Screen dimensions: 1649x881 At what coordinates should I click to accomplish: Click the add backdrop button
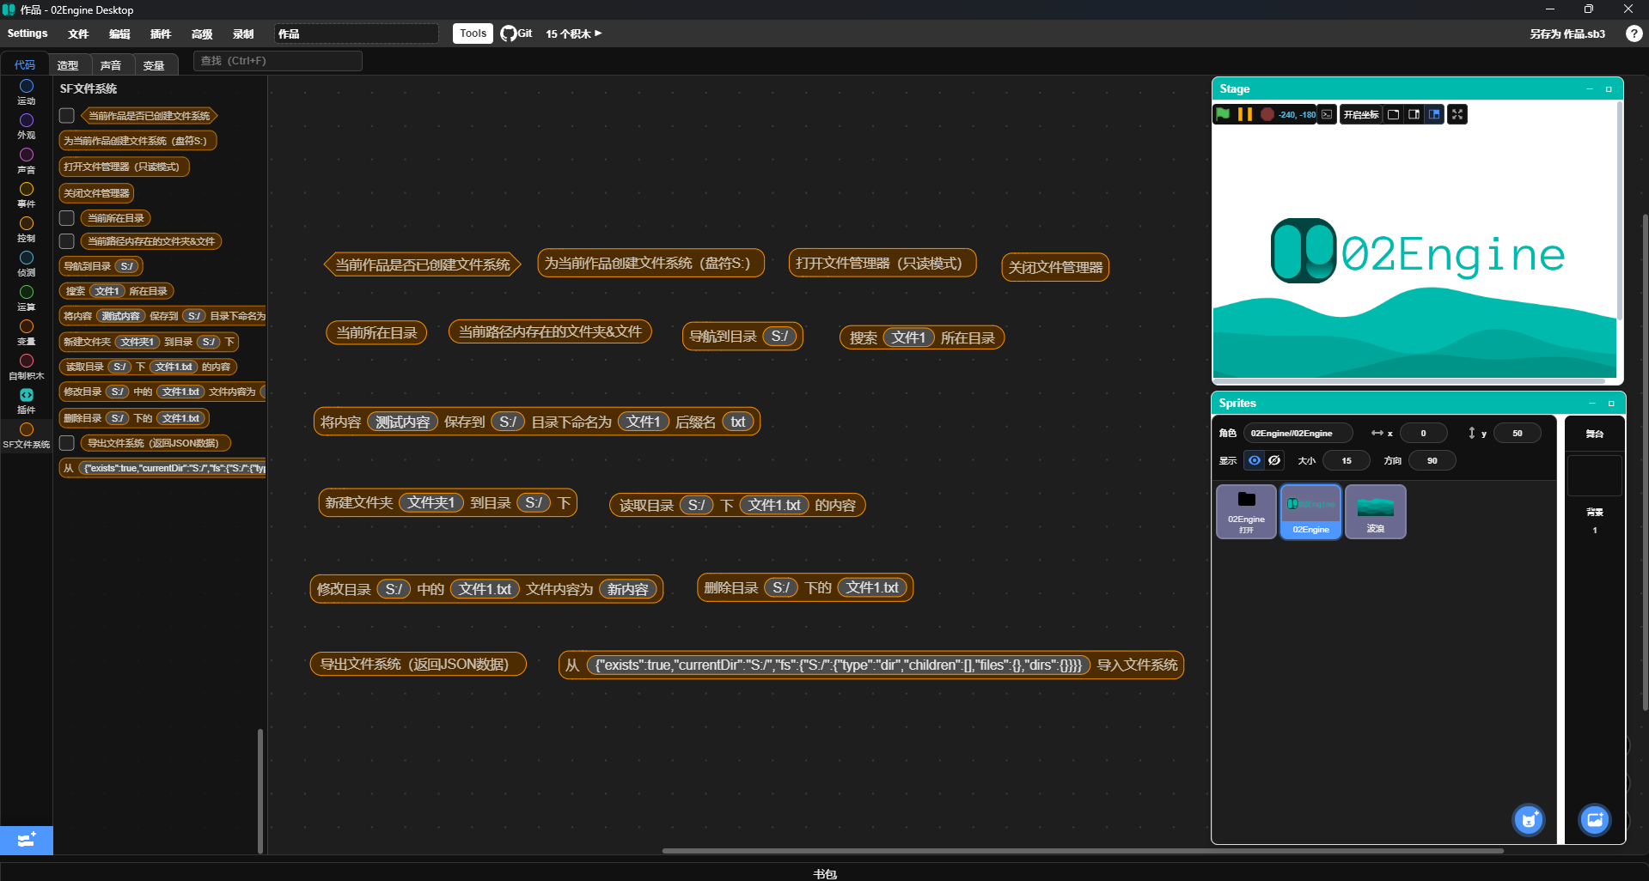(x=1594, y=820)
